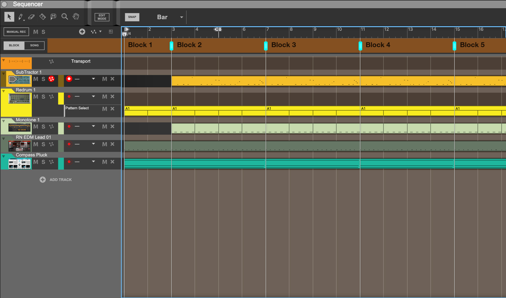Delete the SubTractor 1 note lane
This screenshot has height=298, width=506.
pos(112,79)
